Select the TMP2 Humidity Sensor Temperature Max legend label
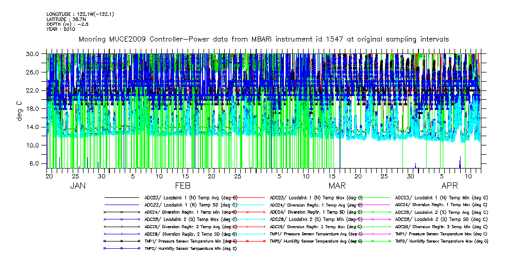 441,241
